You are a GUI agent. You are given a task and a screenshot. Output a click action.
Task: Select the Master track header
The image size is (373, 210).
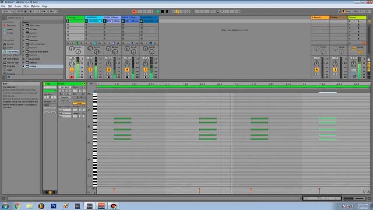click(x=357, y=17)
